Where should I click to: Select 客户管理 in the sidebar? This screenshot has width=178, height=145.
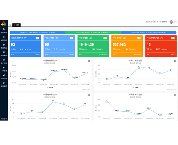4,61
